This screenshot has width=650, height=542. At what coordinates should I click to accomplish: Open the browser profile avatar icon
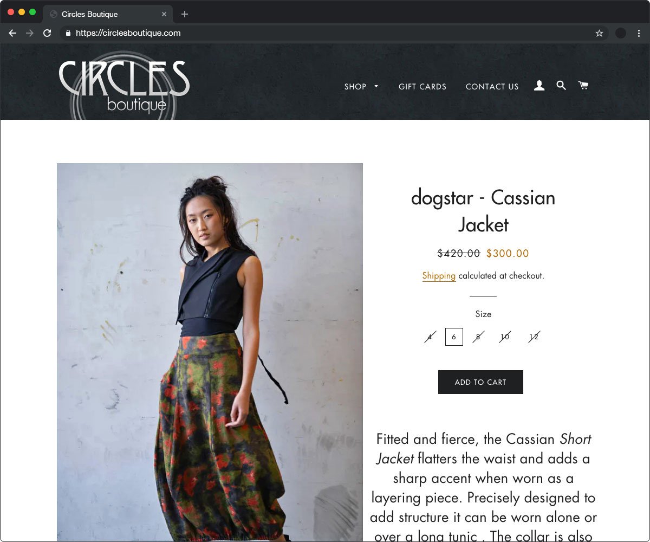(621, 33)
